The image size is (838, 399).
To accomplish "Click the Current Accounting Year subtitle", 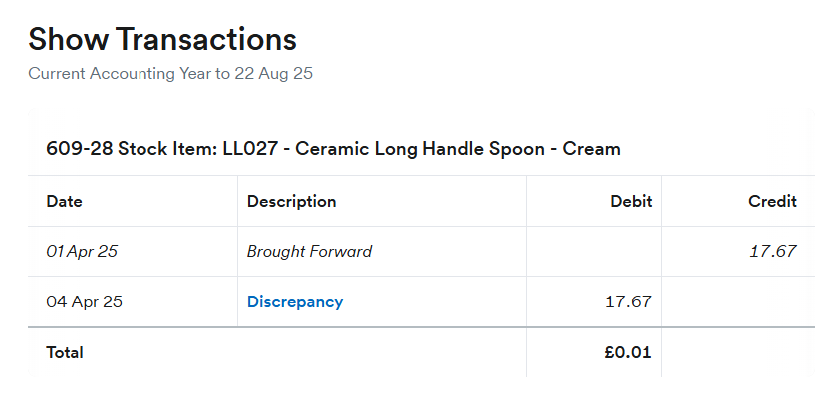I will 170,73.
